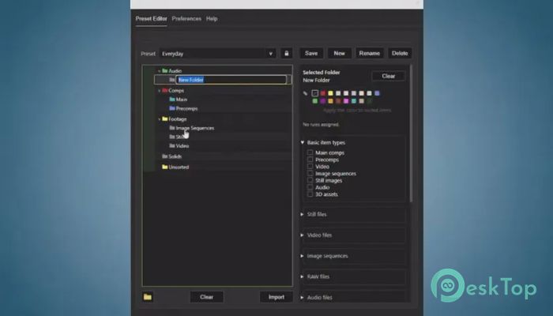Switch to the Preset Editor tab
This screenshot has height=316, width=553.
click(x=152, y=19)
